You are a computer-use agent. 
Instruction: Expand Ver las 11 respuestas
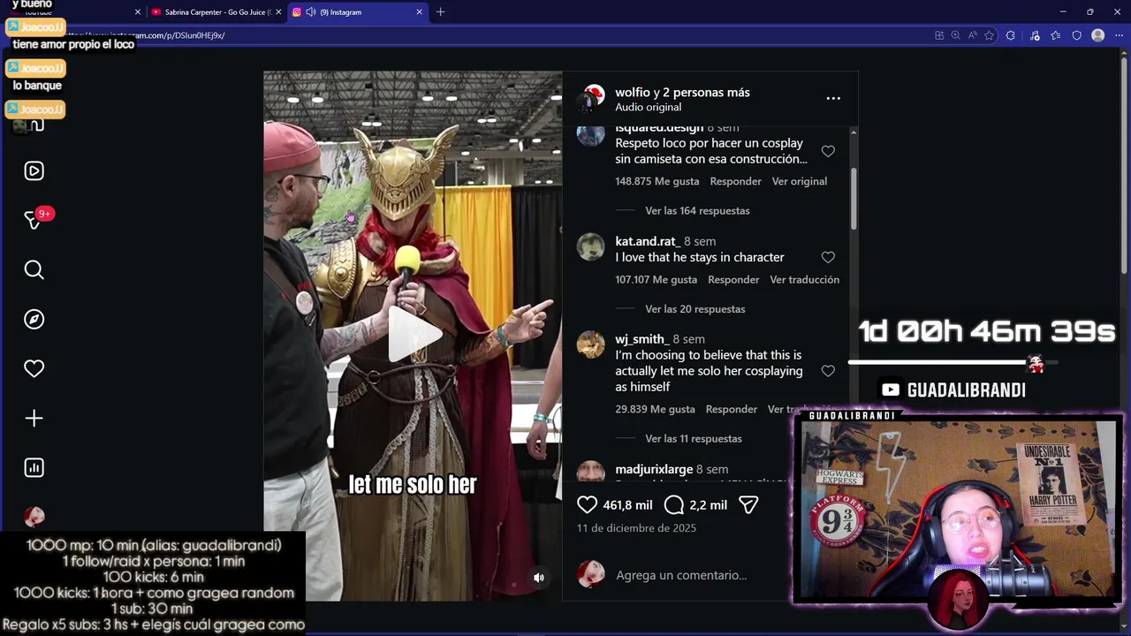694,438
